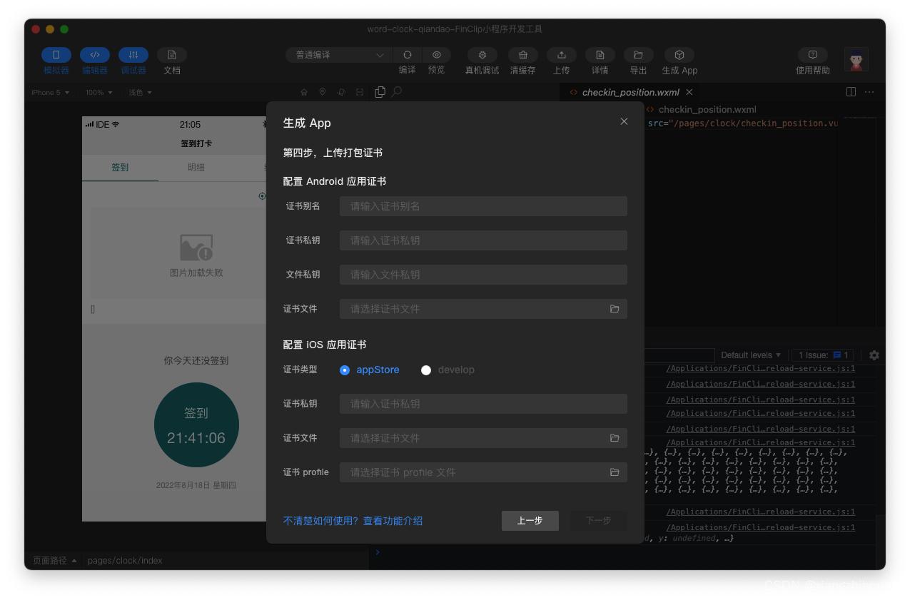This screenshot has width=910, height=600.
Task: Open the first reload-service.js:1 console link
Action: point(760,369)
